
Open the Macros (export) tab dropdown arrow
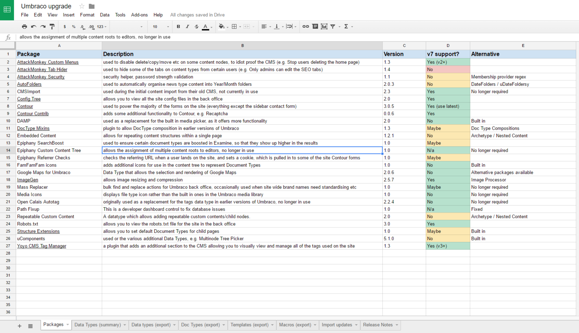coord(315,325)
